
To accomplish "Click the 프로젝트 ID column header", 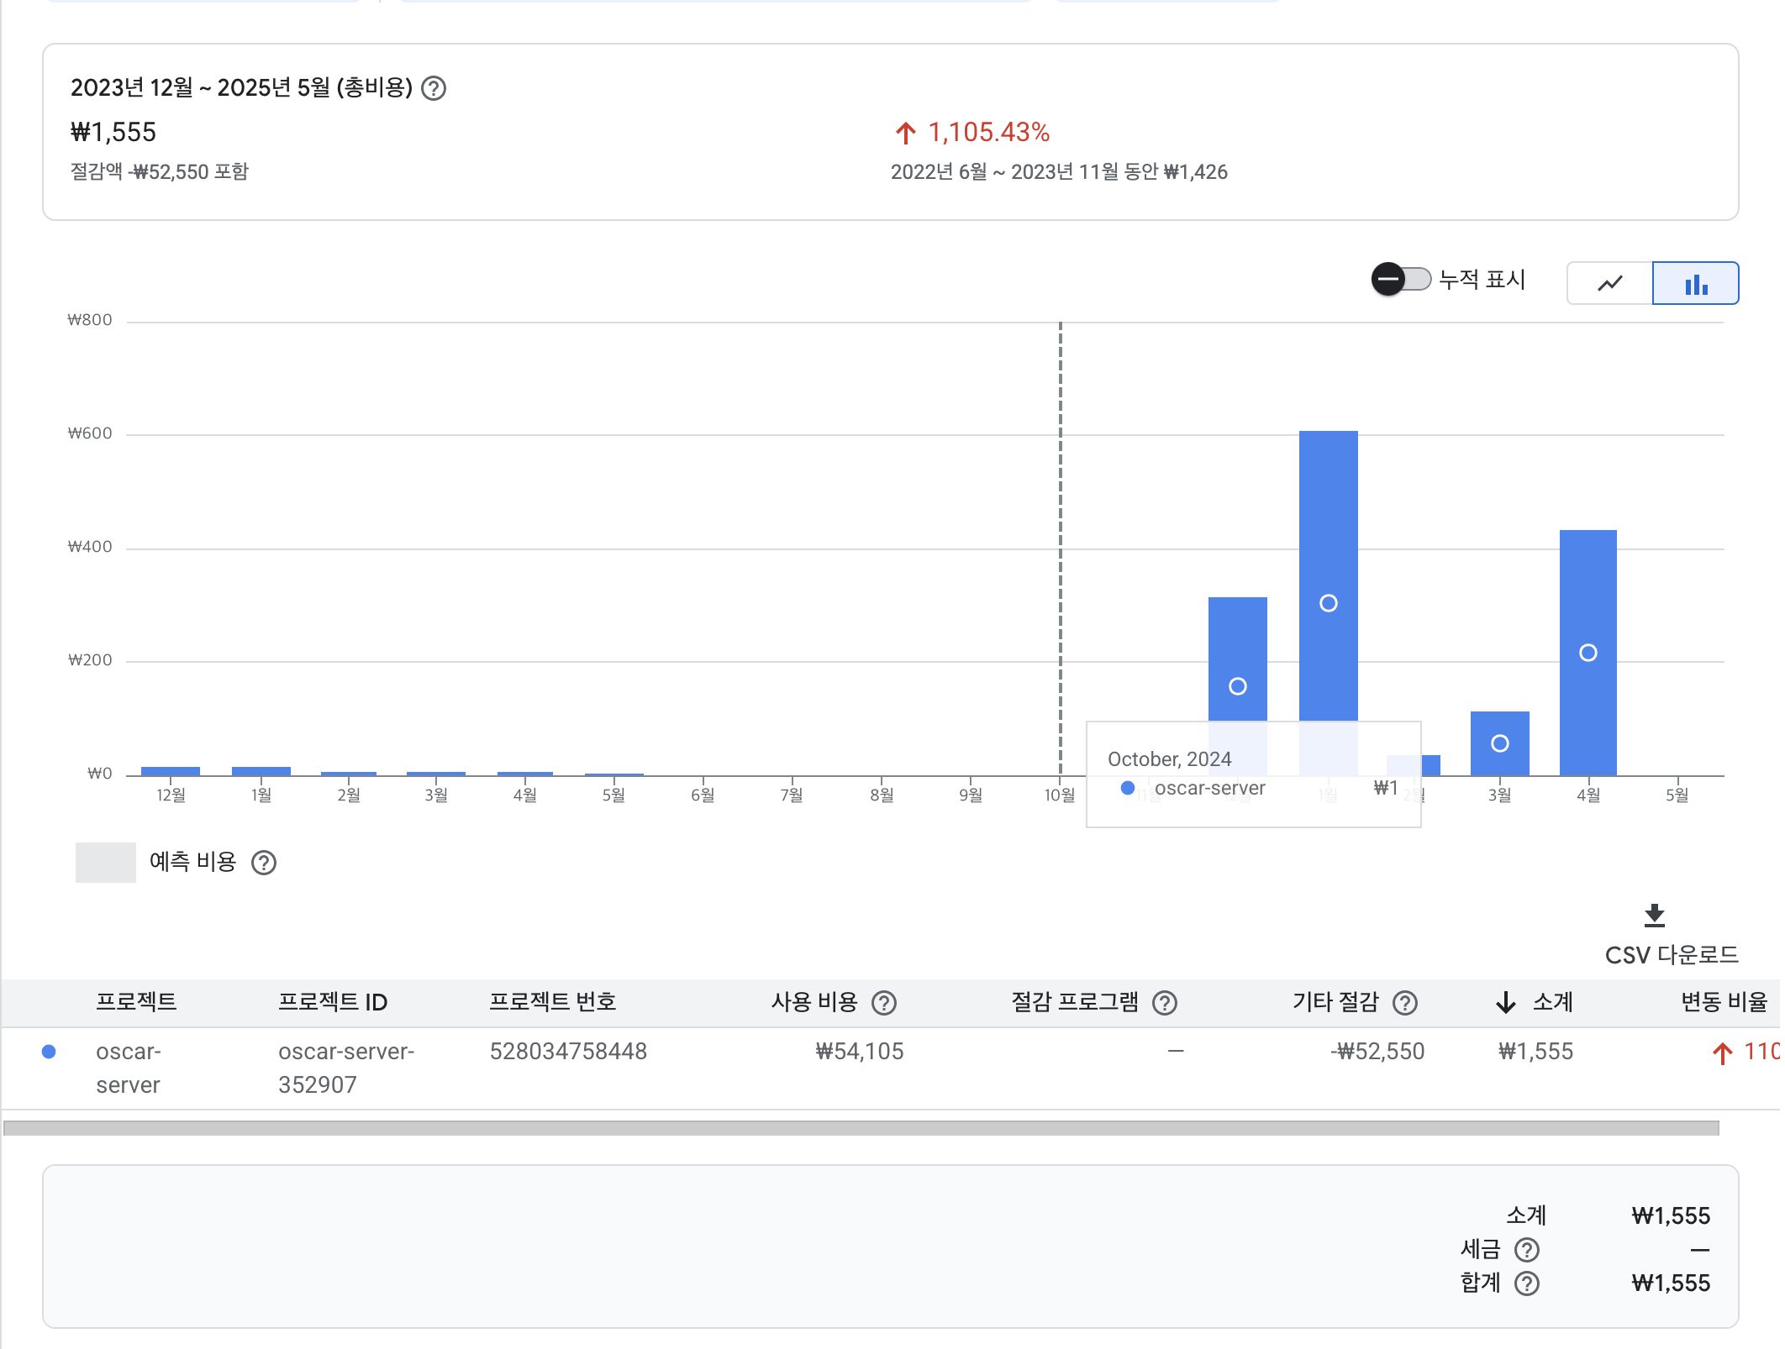I will pos(333,1002).
